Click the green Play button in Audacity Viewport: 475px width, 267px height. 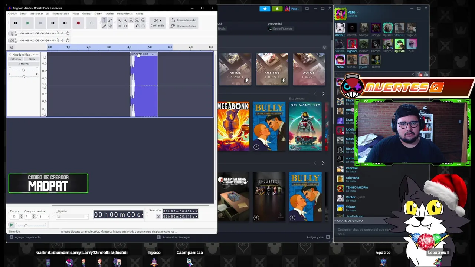28,23
